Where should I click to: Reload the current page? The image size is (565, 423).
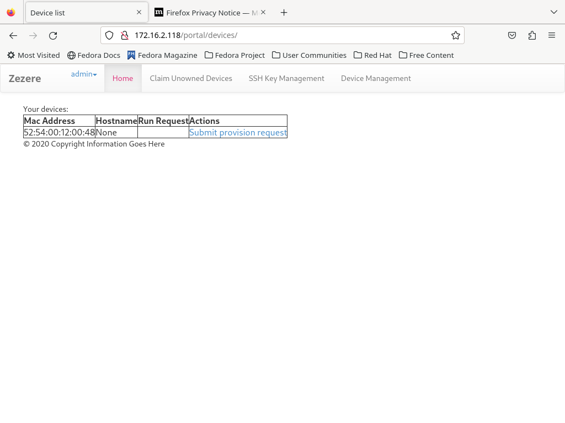(53, 35)
